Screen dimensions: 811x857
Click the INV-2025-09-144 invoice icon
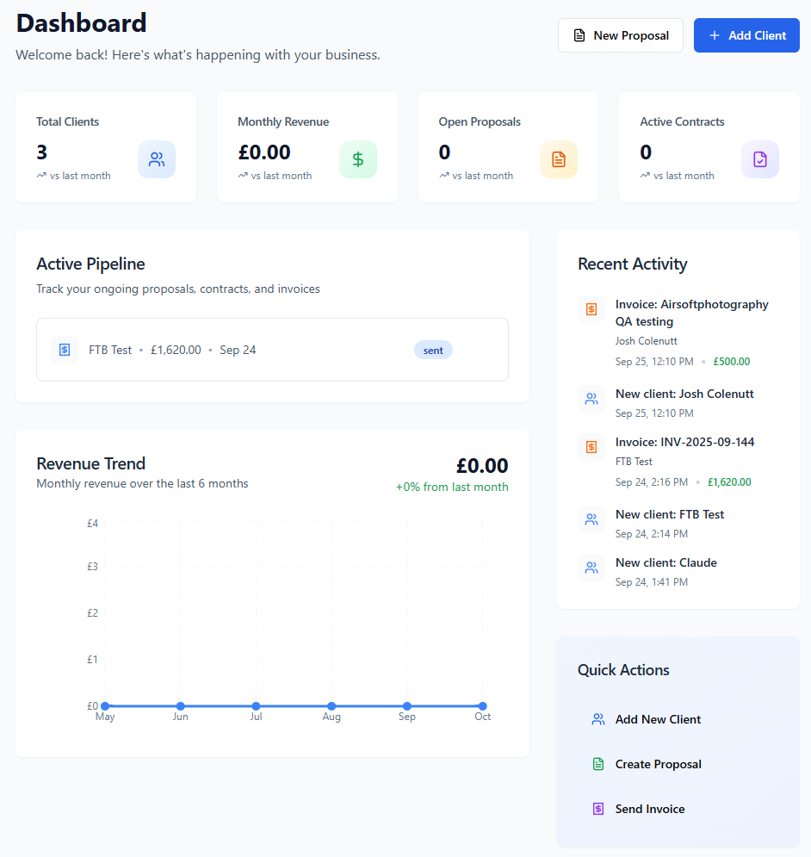(x=591, y=447)
